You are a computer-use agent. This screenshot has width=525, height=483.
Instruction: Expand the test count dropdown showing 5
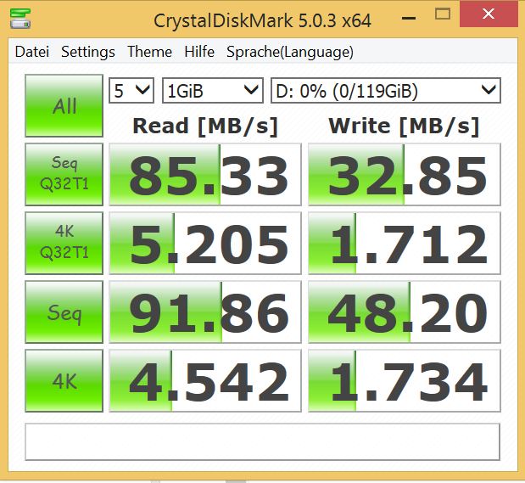click(x=131, y=90)
